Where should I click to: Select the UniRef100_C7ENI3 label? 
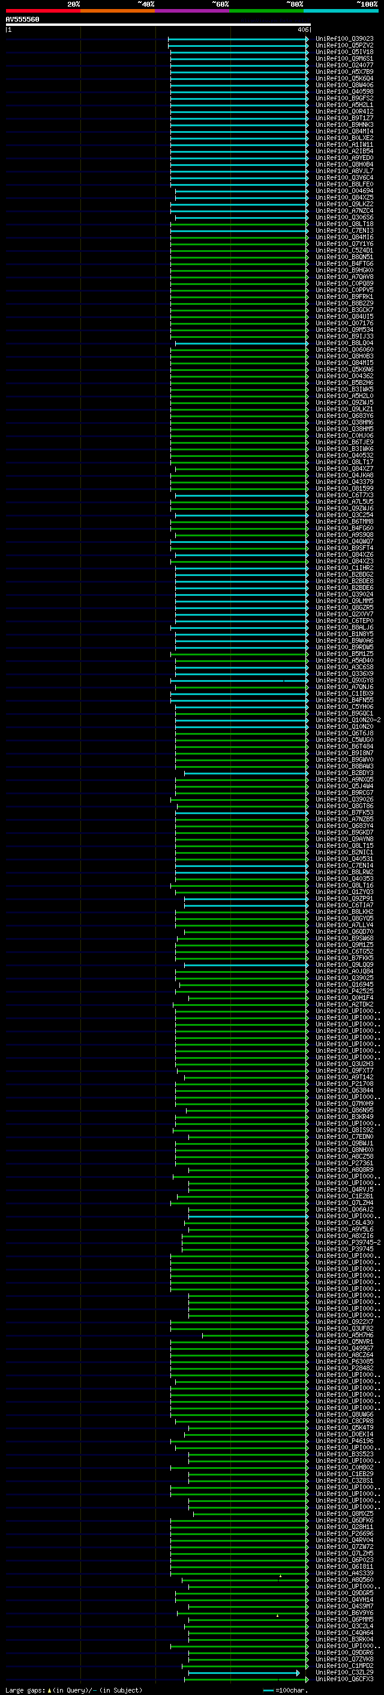[344, 230]
